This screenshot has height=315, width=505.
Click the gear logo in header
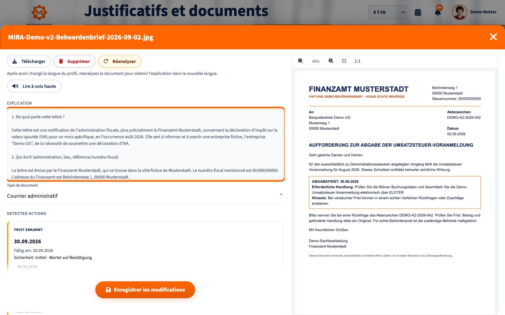(39, 13)
